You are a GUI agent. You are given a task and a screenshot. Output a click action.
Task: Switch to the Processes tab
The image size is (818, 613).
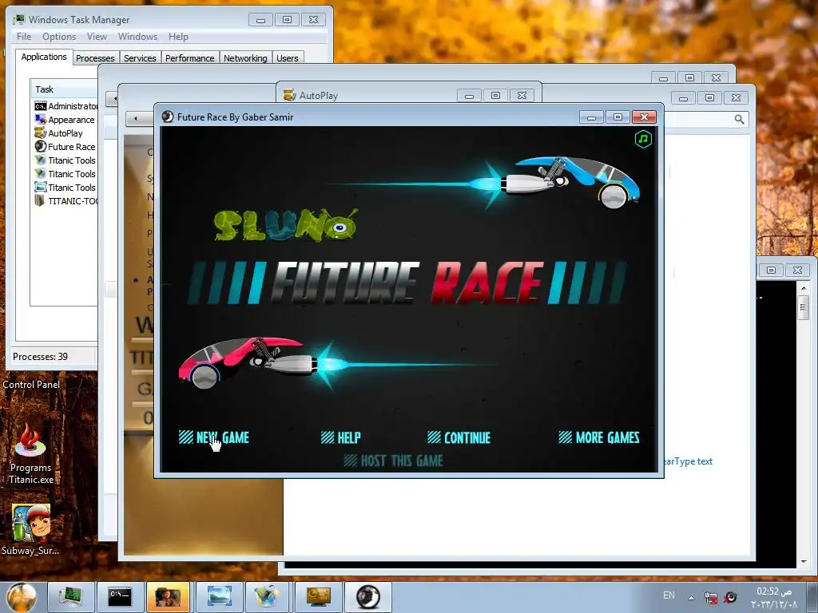click(95, 57)
